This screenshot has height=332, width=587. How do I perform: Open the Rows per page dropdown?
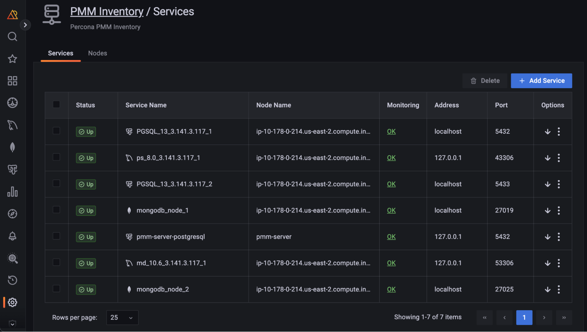[x=122, y=317]
